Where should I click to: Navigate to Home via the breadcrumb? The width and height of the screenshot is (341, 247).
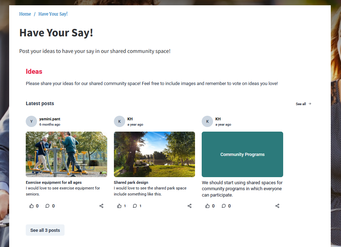pyautogui.click(x=25, y=14)
